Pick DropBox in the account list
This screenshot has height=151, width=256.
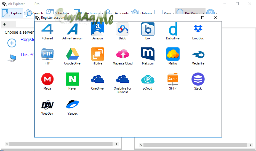(x=198, y=29)
